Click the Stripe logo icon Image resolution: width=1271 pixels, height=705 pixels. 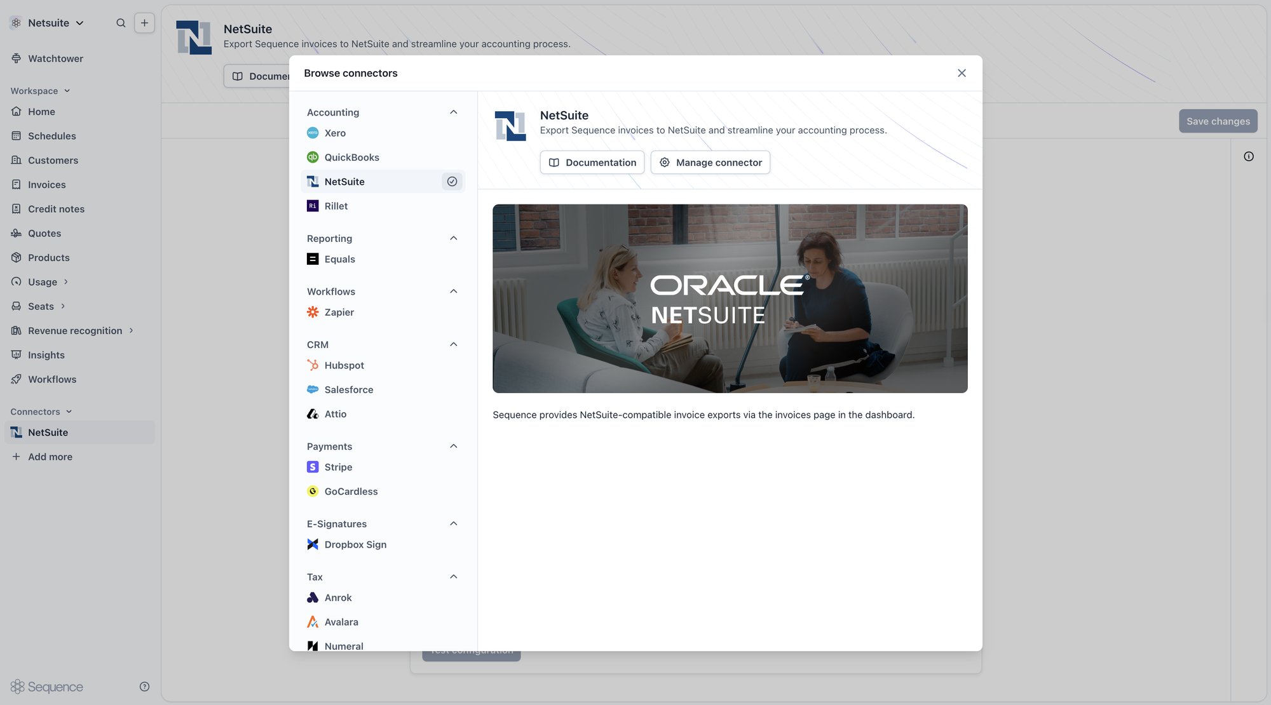tap(313, 467)
